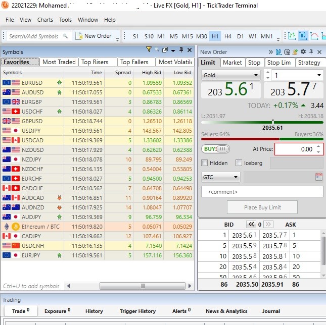The width and height of the screenshot is (326, 325).
Task: Click the 2035.77 ask price button
Action: 293,90
